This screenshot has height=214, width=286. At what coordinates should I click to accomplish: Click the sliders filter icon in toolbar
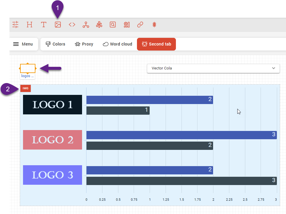tap(15, 25)
